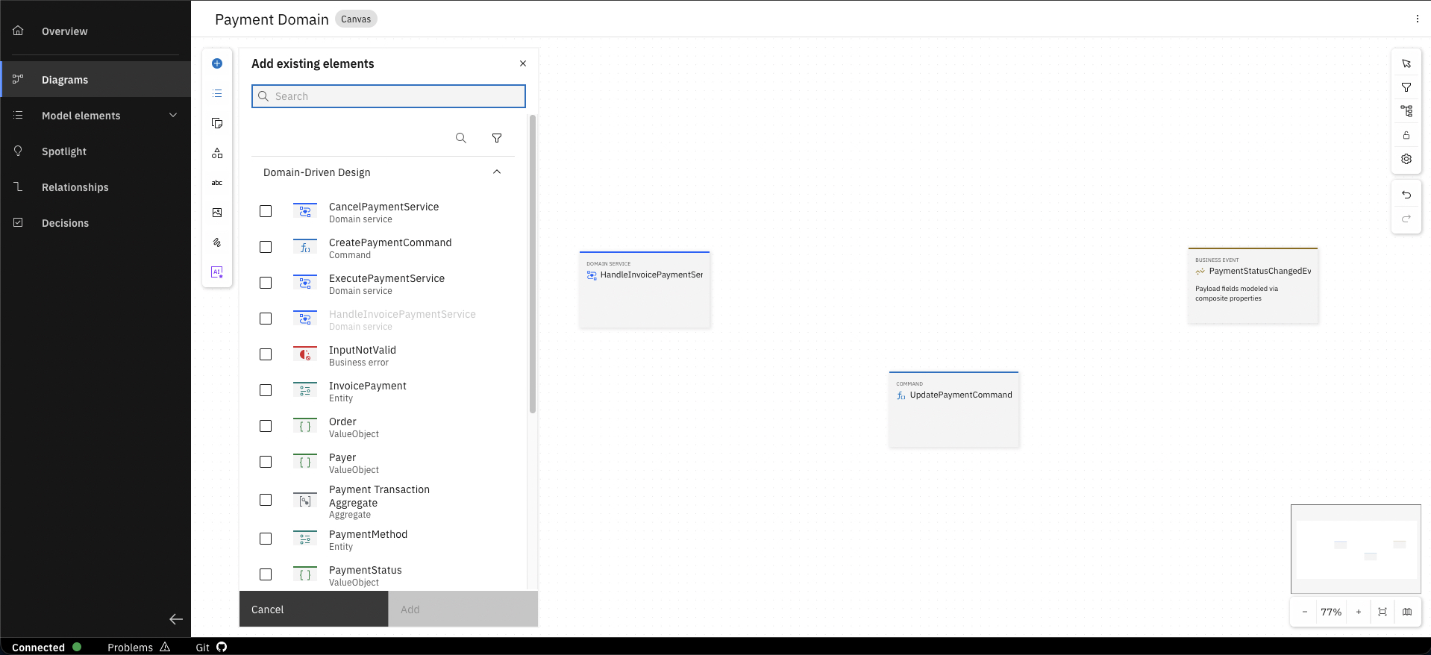Select the UpdatePaymentCommand node on canvas

point(954,410)
